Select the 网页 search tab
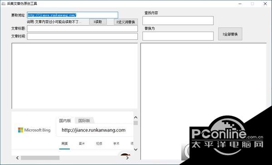Screen dimensions: 272x165 coord(64,144)
